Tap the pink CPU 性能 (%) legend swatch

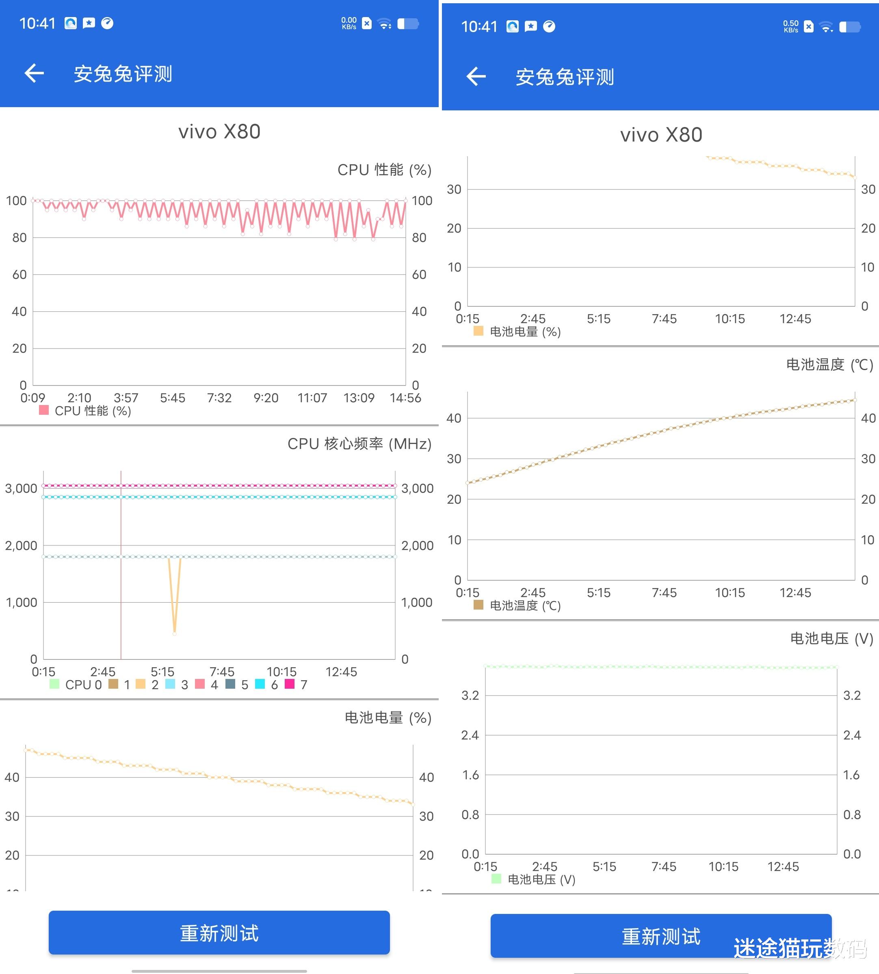(x=44, y=410)
